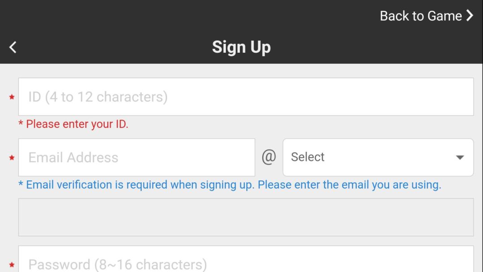Click the disabled gray field below email
Image resolution: width=483 pixels, height=272 pixels.
coord(246,217)
